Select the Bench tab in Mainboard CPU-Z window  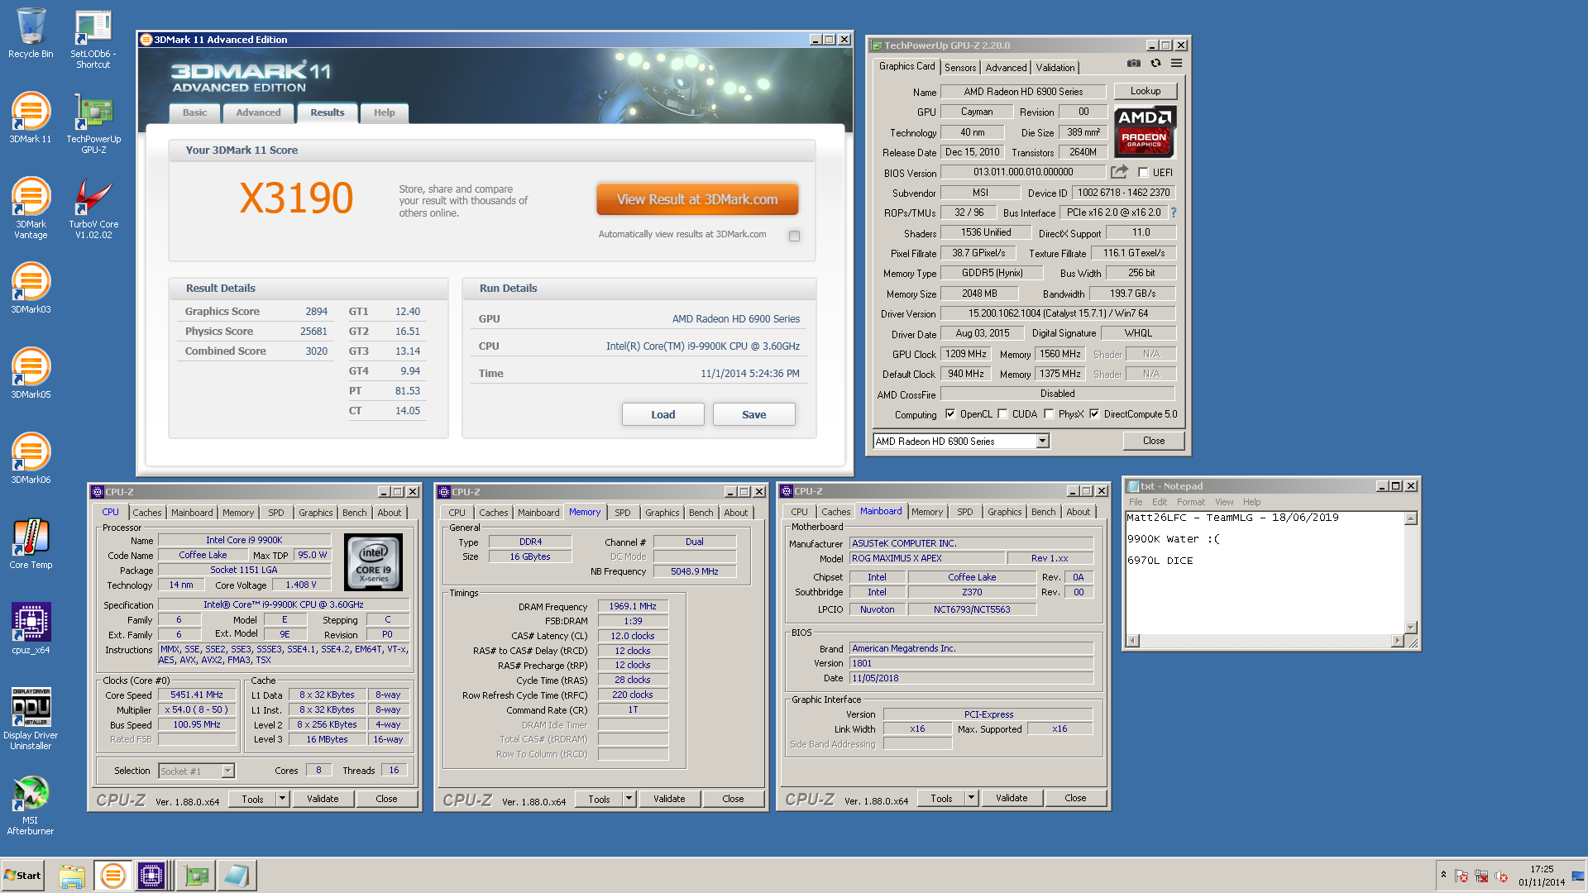pos(1043,512)
